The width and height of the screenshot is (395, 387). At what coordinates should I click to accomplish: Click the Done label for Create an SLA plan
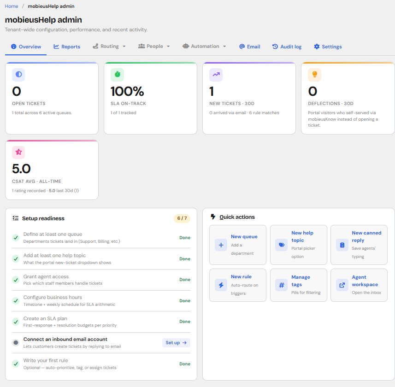[185, 322]
